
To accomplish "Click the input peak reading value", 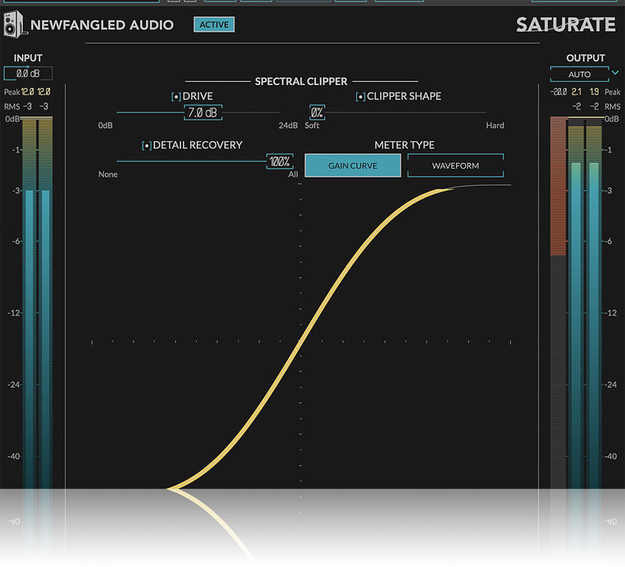I will pos(29,92).
